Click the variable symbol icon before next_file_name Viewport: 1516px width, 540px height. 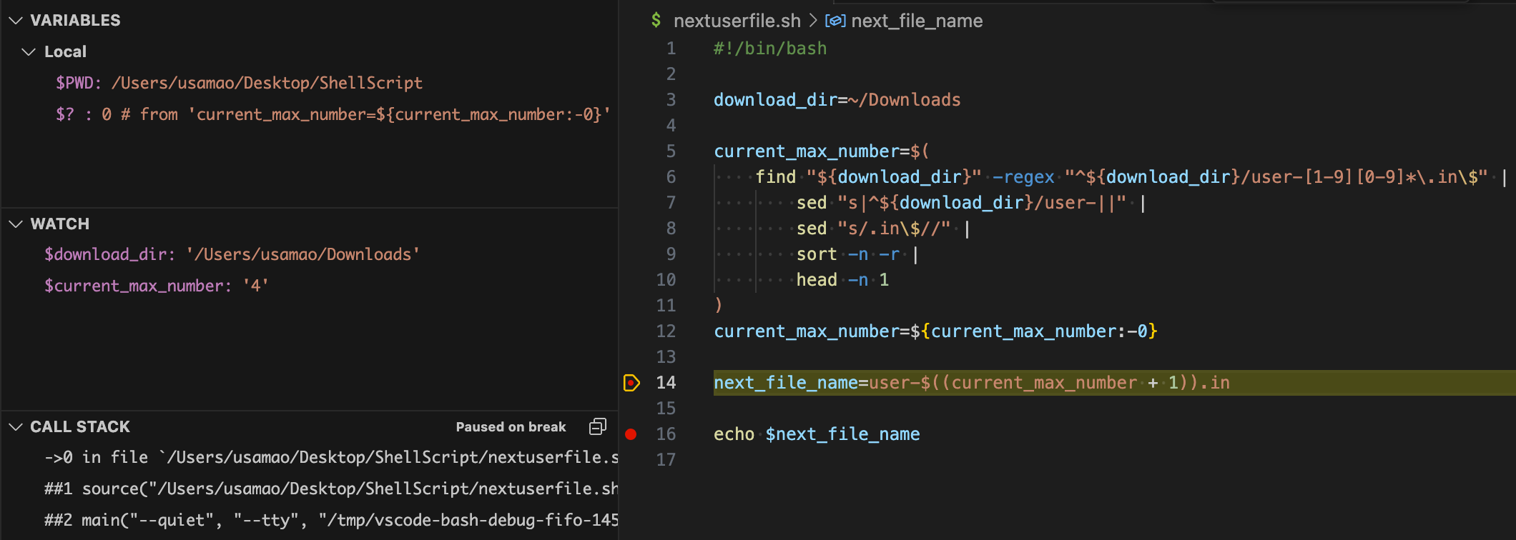click(x=835, y=21)
